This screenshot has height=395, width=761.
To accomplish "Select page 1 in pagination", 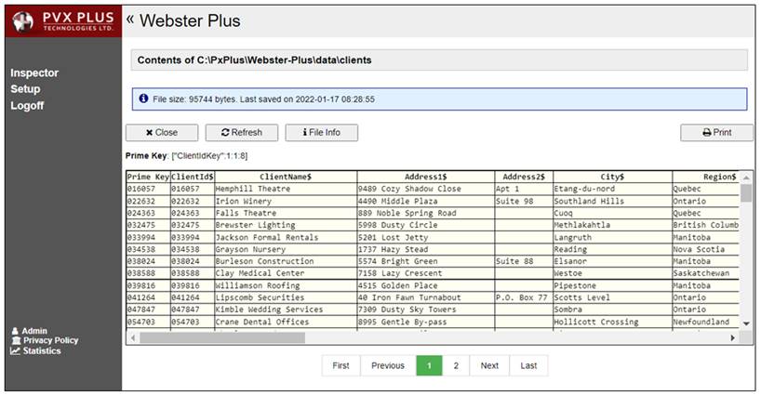I will pyautogui.click(x=429, y=365).
